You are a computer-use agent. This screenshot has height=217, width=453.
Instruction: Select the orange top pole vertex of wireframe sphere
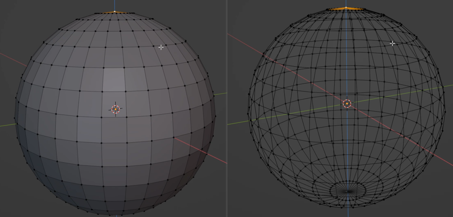click(346, 8)
